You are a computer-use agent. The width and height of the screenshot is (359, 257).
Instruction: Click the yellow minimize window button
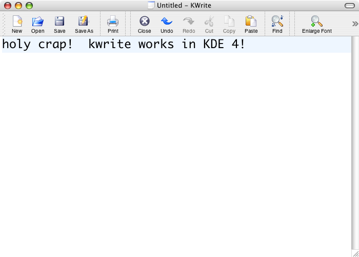click(18, 6)
